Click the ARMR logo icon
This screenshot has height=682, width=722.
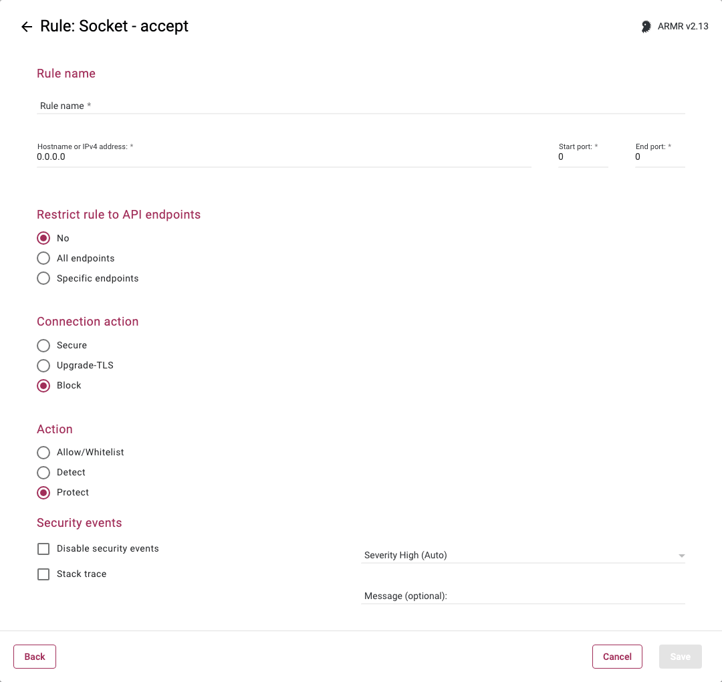pos(646,27)
